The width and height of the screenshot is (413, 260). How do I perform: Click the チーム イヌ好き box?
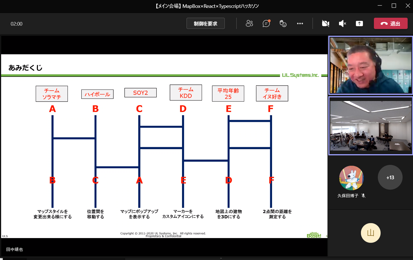pos(272,93)
